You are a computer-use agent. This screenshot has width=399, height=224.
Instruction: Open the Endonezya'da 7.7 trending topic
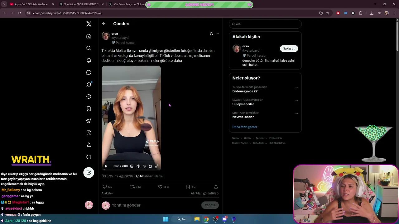click(245, 91)
